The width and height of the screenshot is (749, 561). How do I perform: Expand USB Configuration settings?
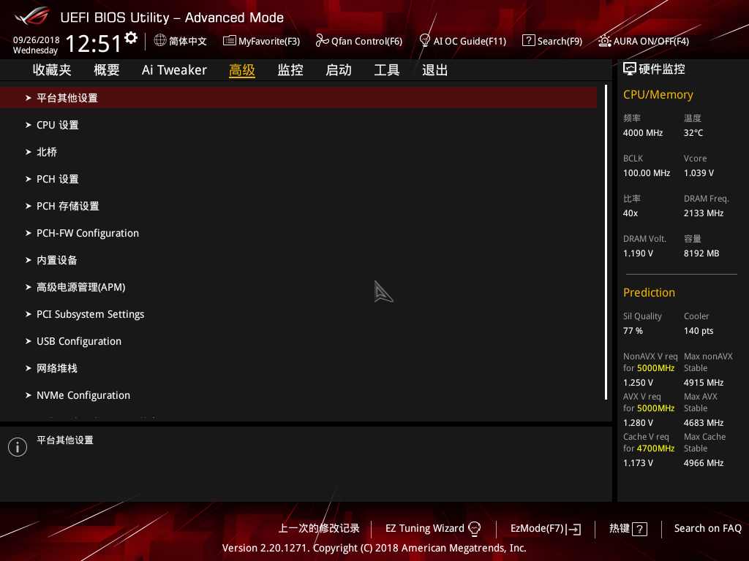pyautogui.click(x=79, y=340)
